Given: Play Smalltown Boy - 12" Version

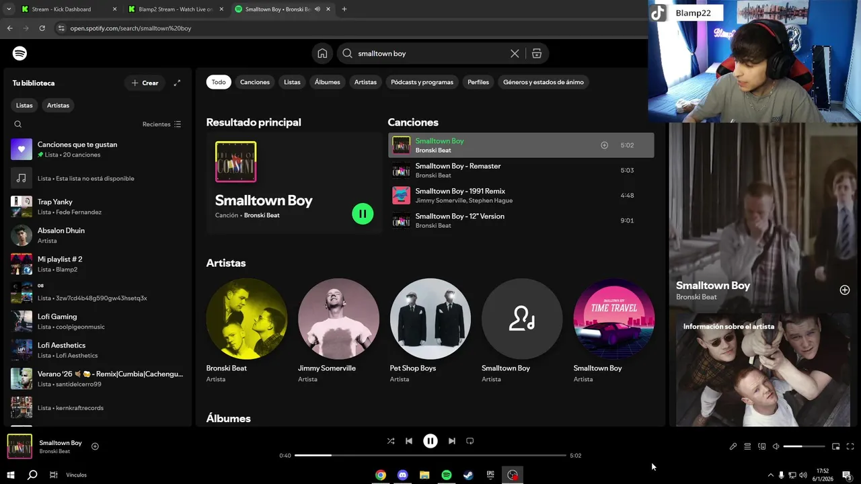Looking at the screenshot, I should (x=521, y=220).
